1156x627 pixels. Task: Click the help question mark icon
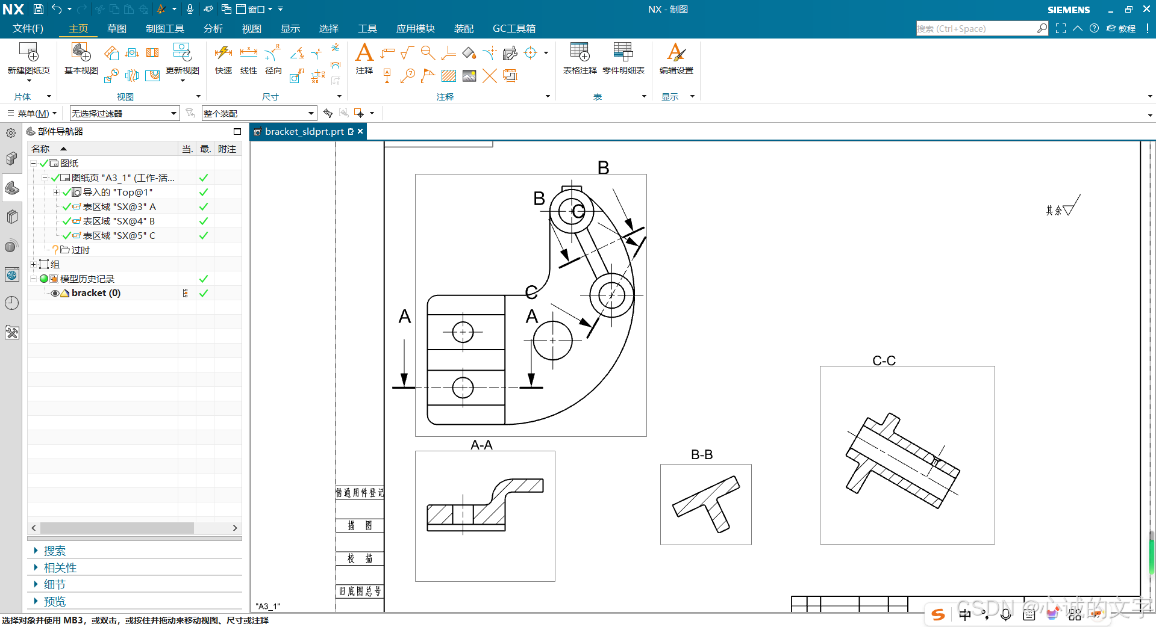pos(1094,28)
